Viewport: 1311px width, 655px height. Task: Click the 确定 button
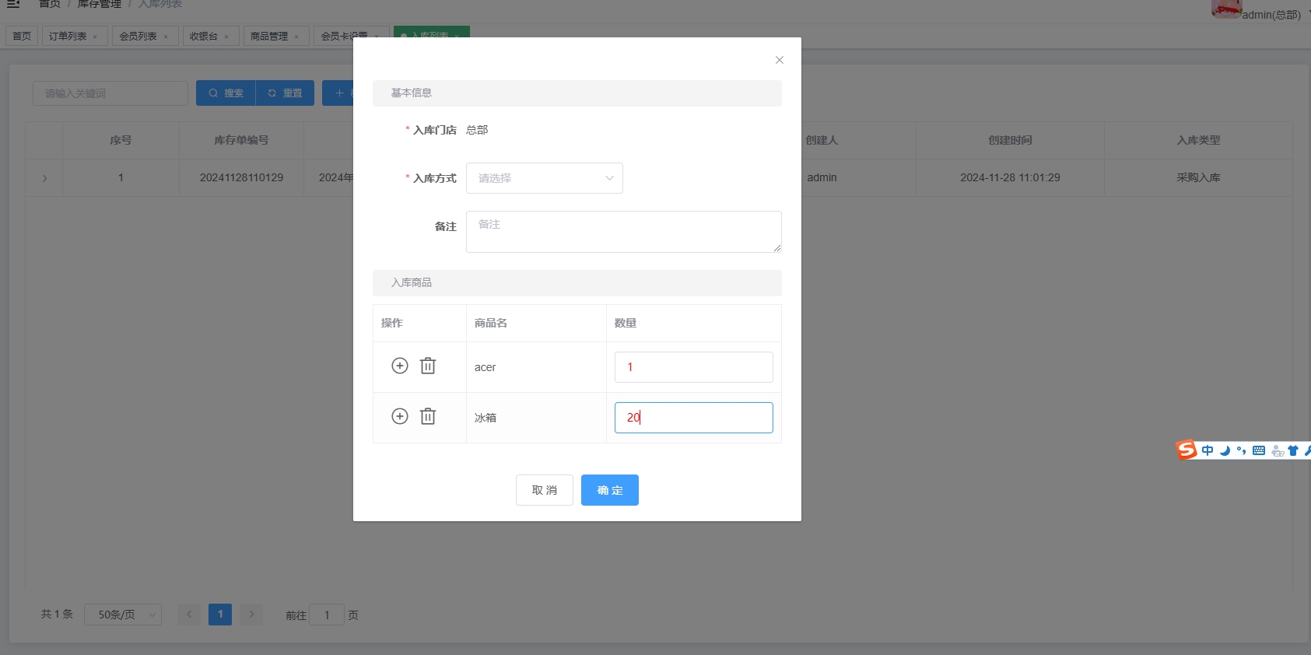coord(610,490)
